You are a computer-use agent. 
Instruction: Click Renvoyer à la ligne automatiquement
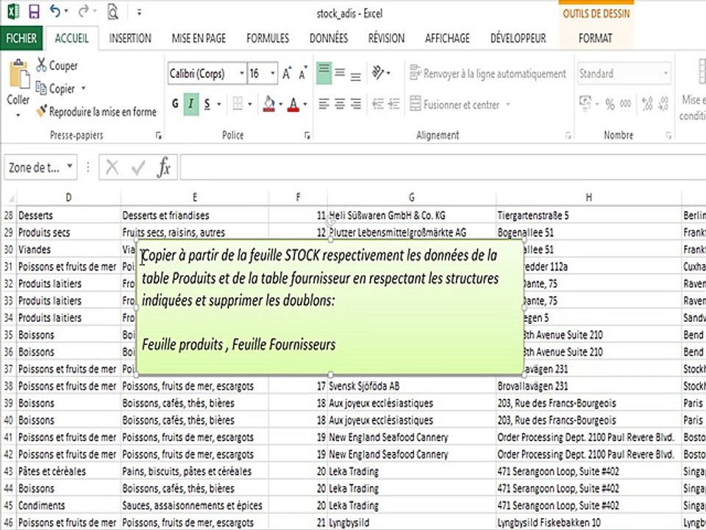tap(488, 73)
